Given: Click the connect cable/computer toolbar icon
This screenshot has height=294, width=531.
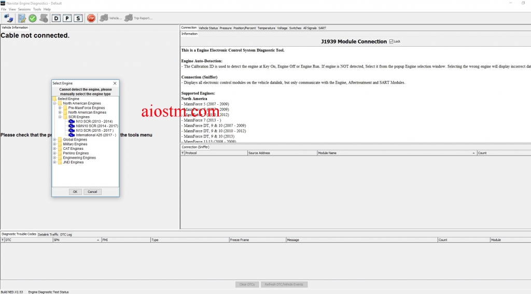Looking at the screenshot, I should coord(9,18).
